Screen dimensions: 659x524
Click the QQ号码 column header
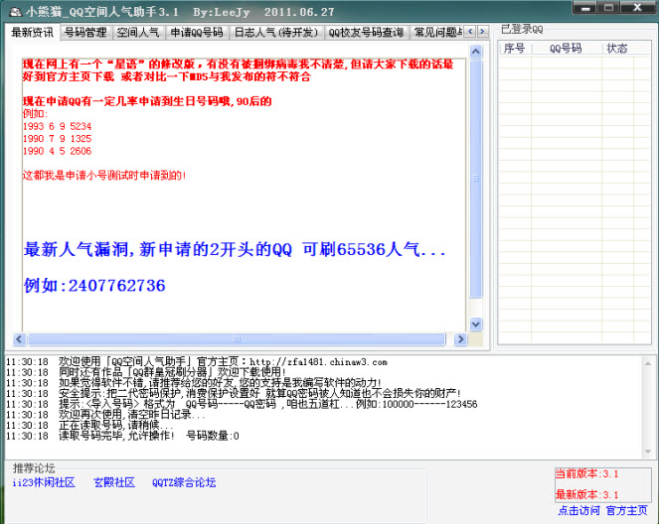tap(567, 49)
